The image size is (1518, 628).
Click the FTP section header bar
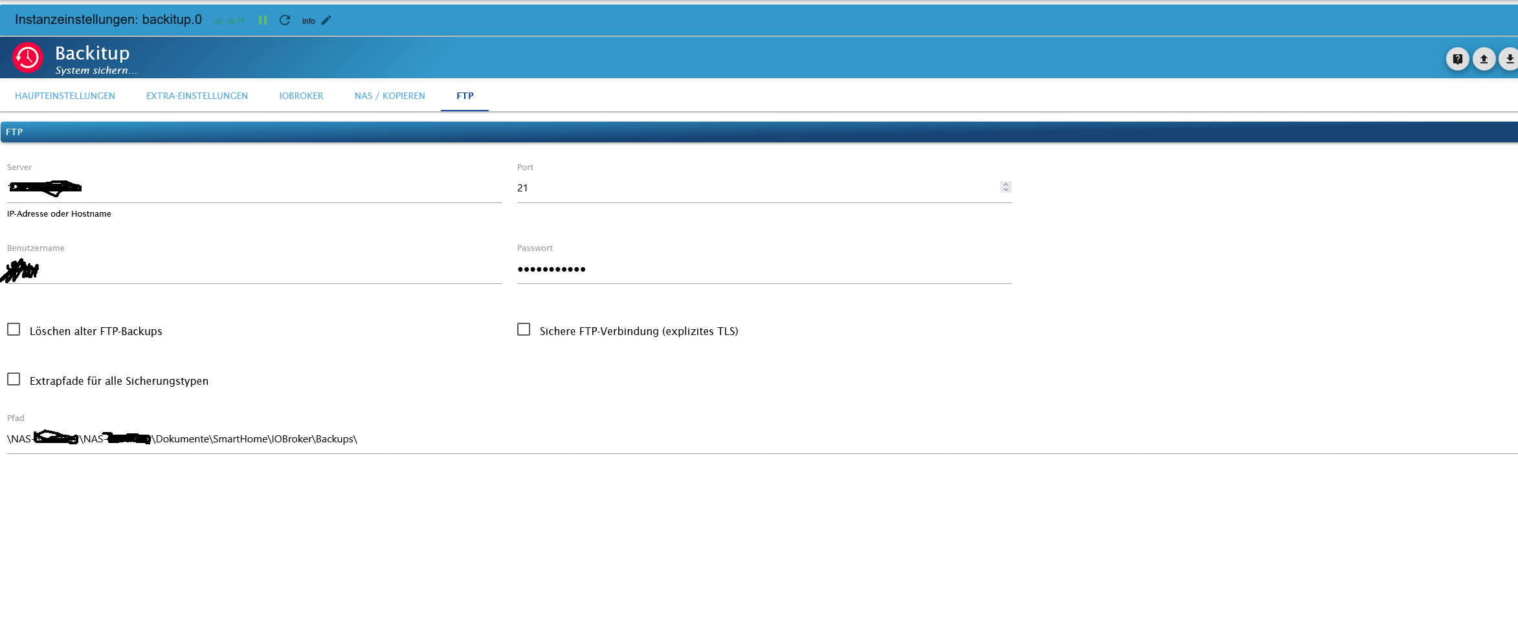pos(759,132)
